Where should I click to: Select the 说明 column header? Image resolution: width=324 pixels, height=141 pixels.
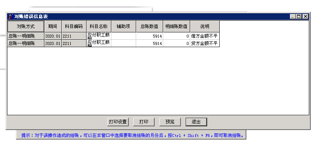point(205,26)
